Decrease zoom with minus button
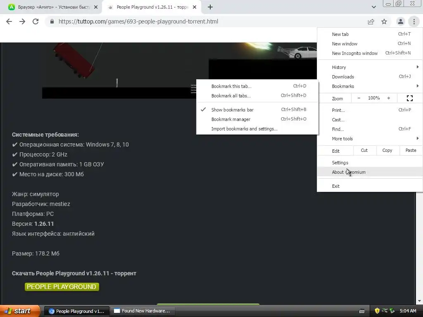The height and width of the screenshot is (317, 423). tap(359, 98)
